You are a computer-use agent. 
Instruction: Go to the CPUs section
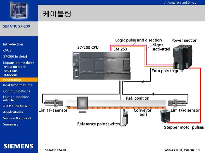tap(7, 50)
